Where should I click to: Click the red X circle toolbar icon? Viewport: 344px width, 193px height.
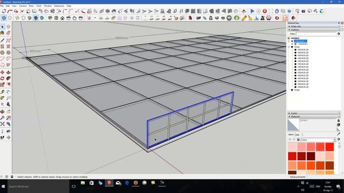(265, 11)
